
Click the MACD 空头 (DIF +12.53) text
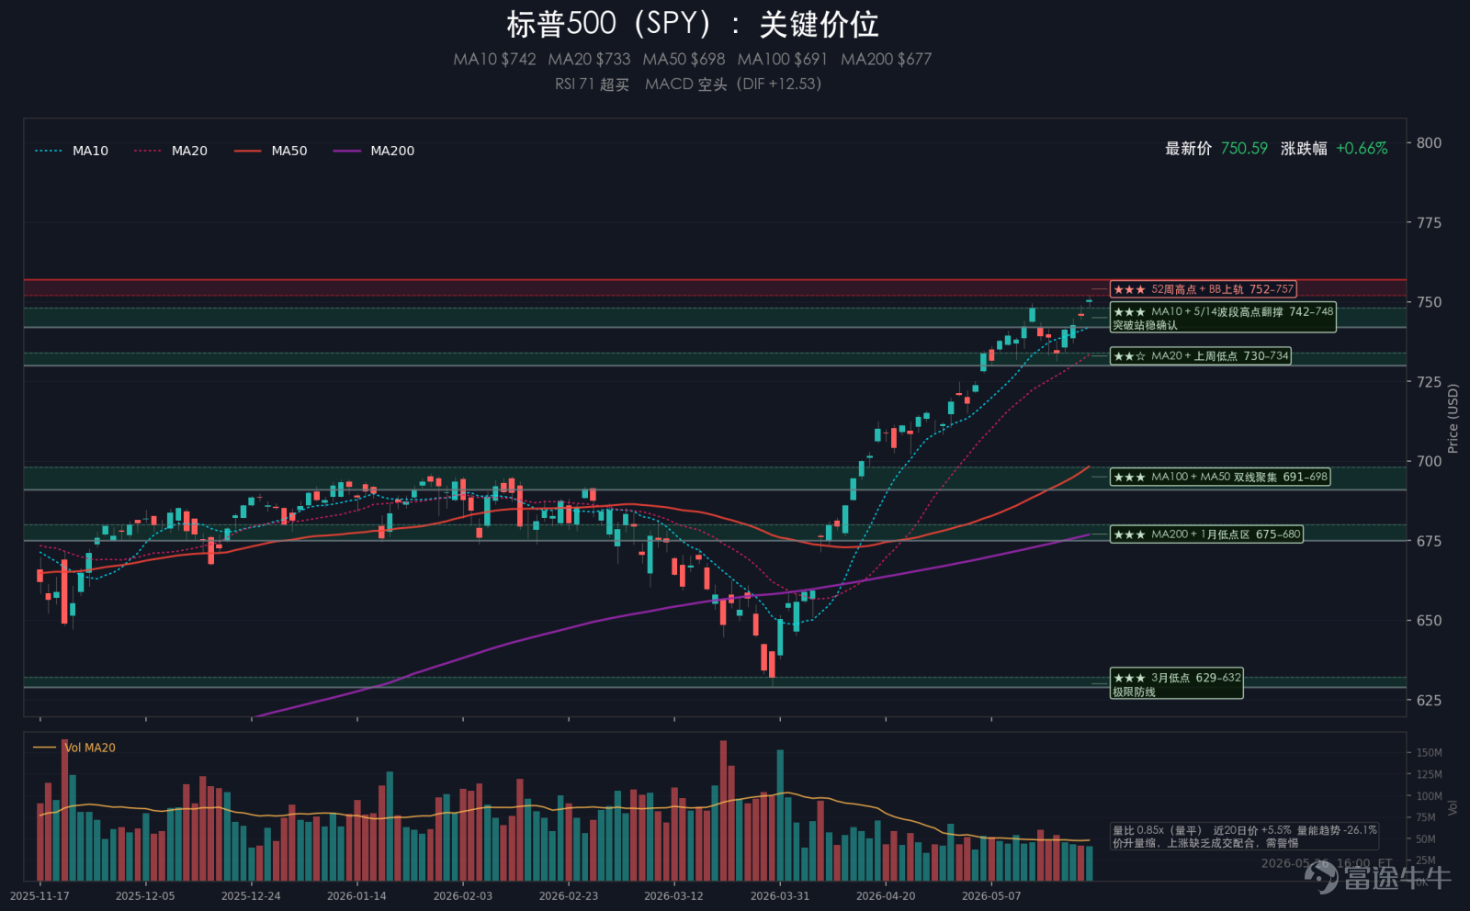coord(733,84)
